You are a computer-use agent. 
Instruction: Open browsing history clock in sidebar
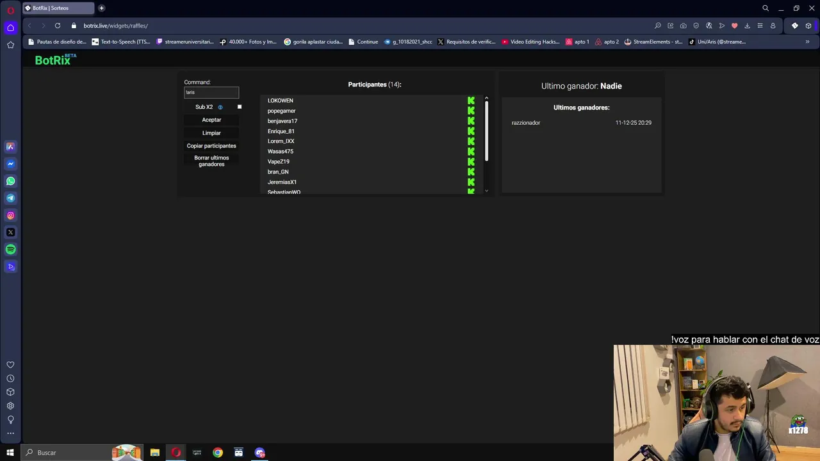[x=10, y=379]
